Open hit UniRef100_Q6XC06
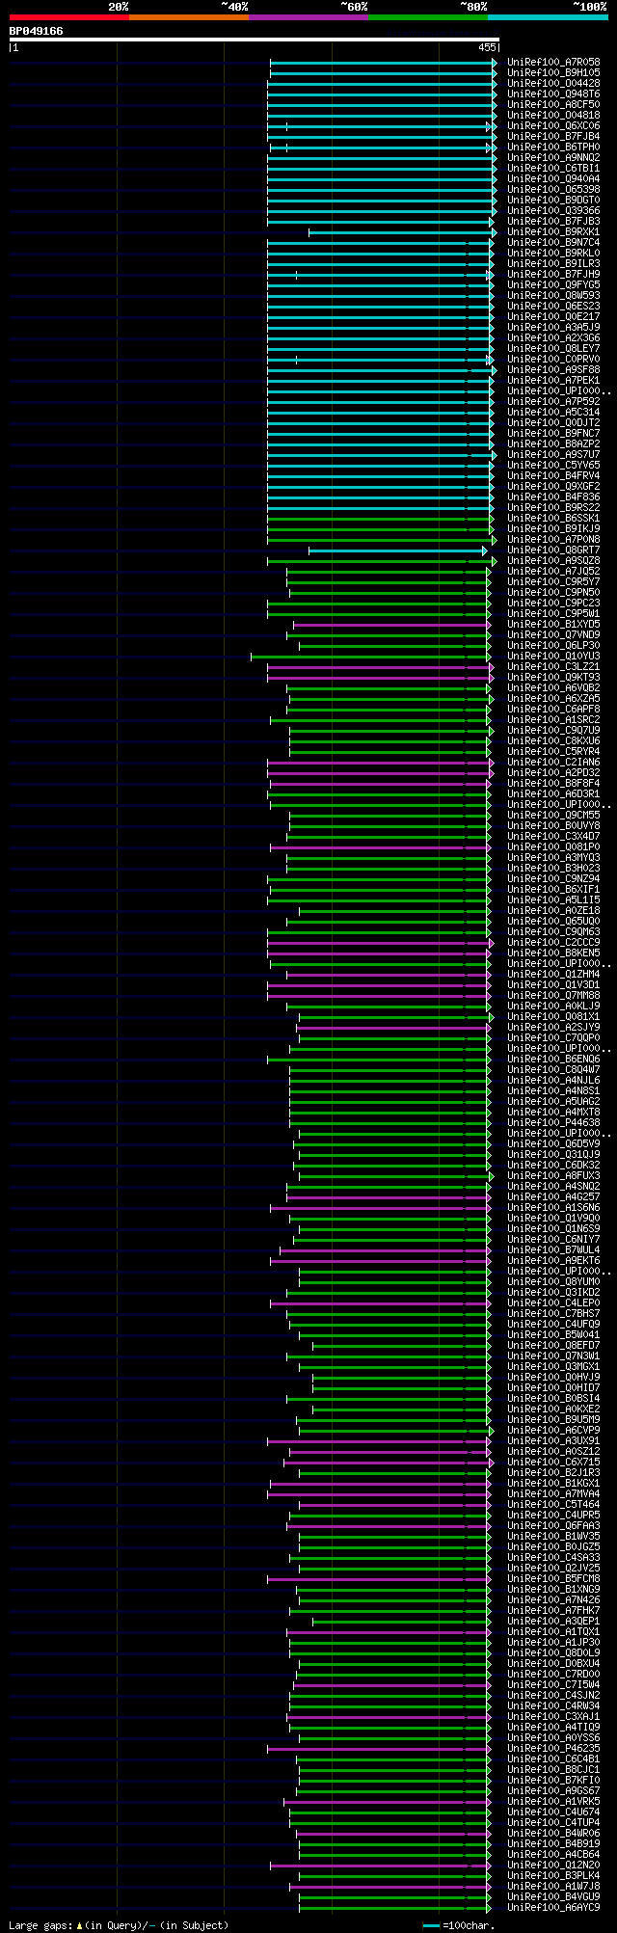 553,126
